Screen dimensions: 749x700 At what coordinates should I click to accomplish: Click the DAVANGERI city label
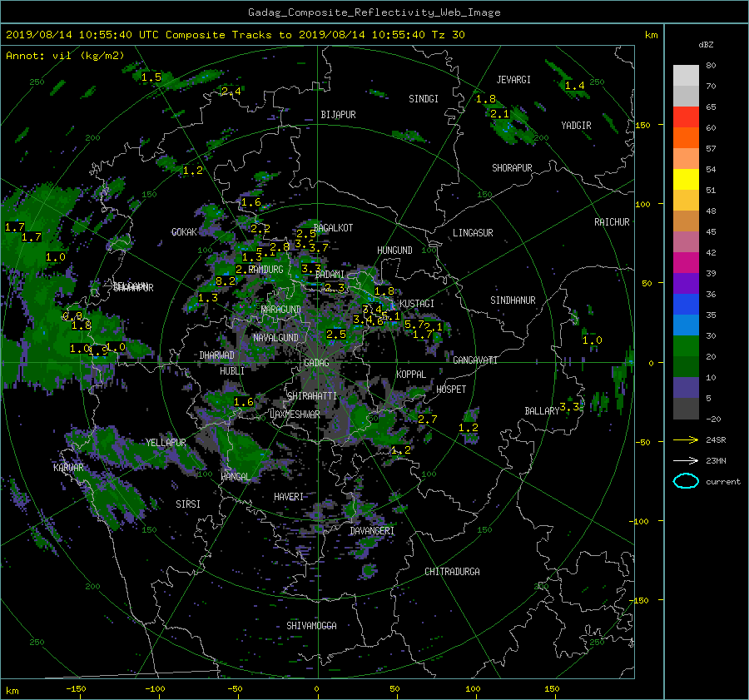point(372,531)
